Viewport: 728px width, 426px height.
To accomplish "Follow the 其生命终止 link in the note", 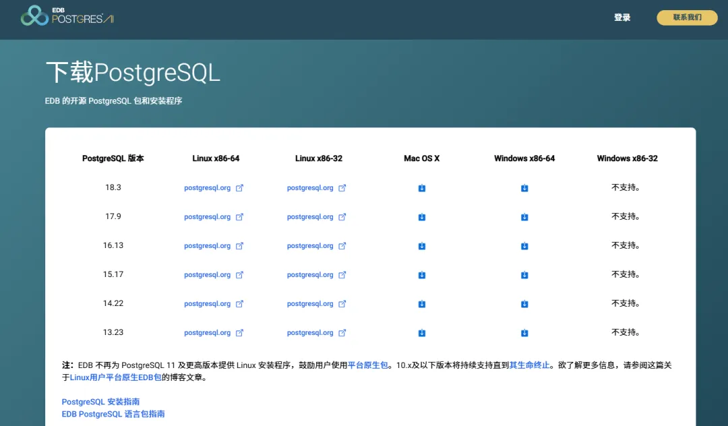I will 529,365.
